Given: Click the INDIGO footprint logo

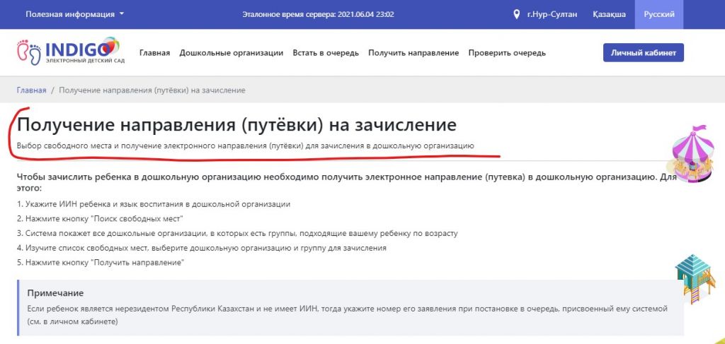Looking at the screenshot, I should (x=69, y=52).
